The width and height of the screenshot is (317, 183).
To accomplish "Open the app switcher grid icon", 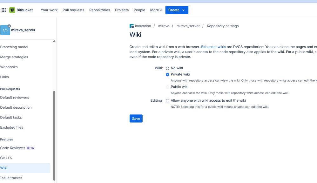I will click(4, 10).
